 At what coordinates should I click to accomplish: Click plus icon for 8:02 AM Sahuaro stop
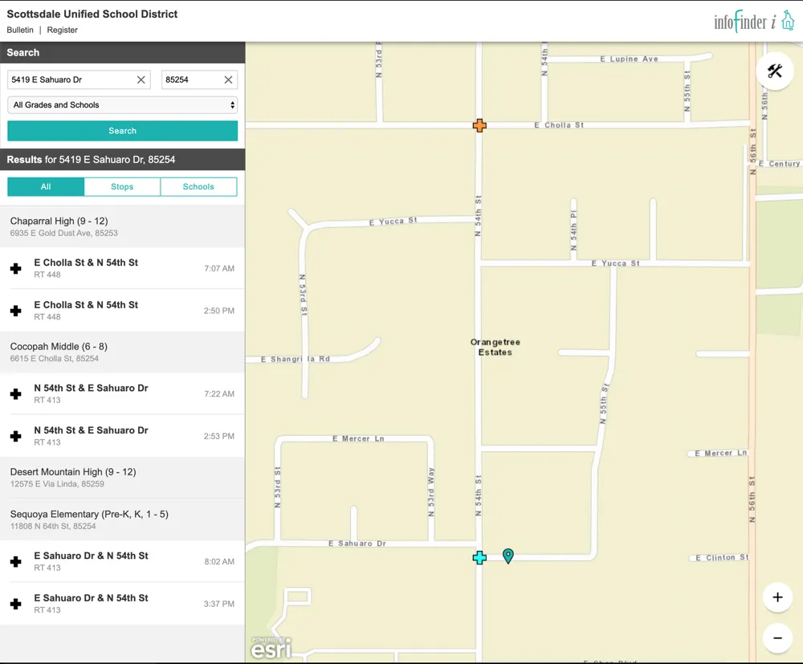point(16,561)
